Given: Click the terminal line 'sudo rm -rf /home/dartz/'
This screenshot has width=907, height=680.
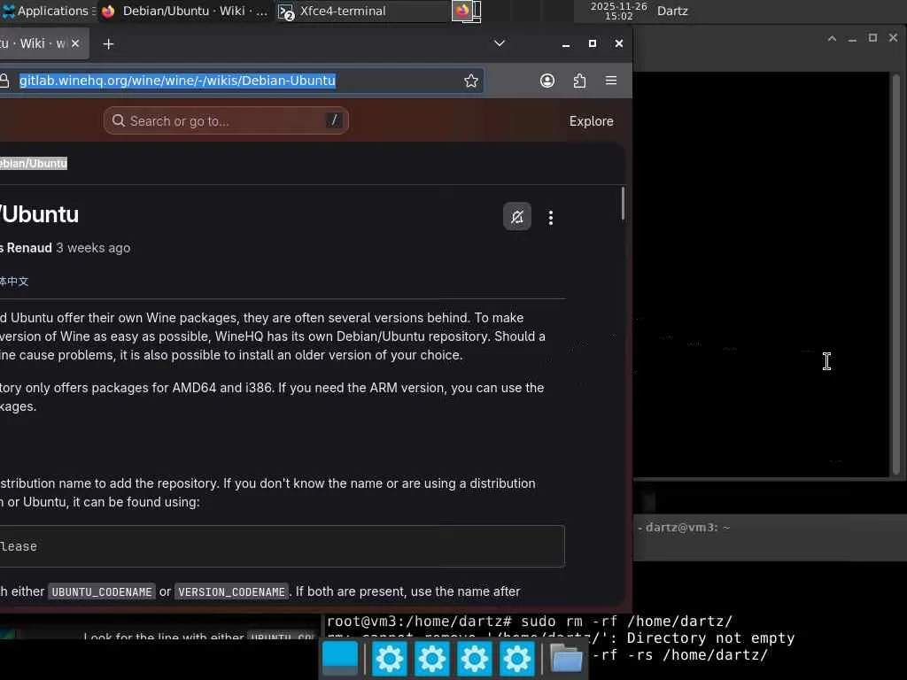Looking at the screenshot, I should 626,621.
